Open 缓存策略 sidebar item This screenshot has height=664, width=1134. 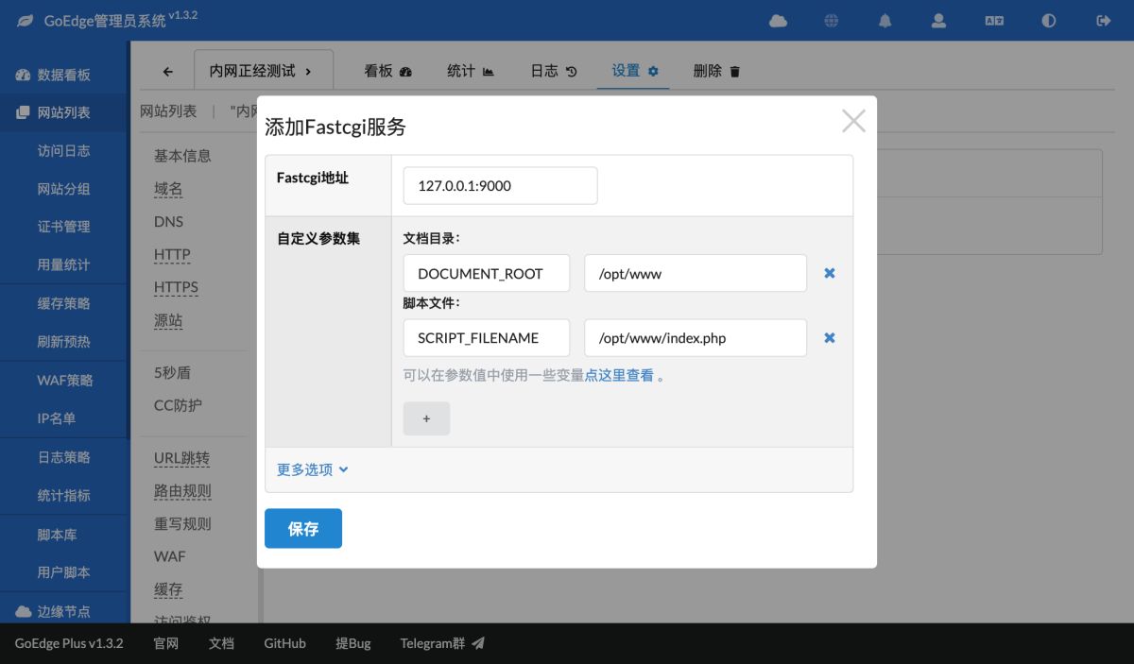point(64,303)
